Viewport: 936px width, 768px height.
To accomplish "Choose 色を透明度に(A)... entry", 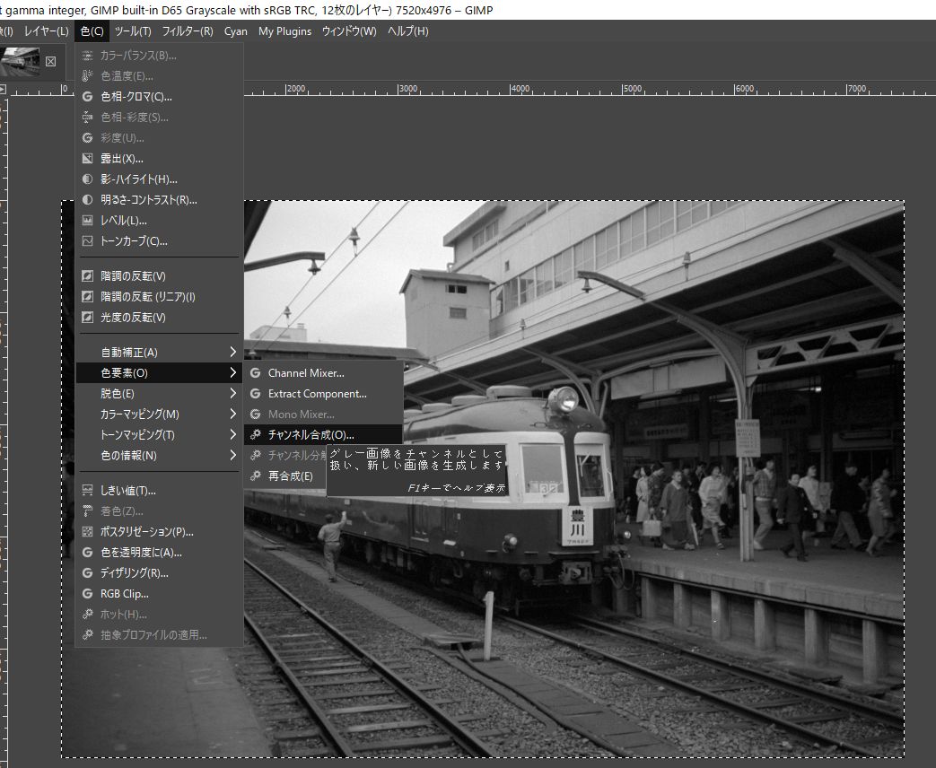I will tap(160, 553).
